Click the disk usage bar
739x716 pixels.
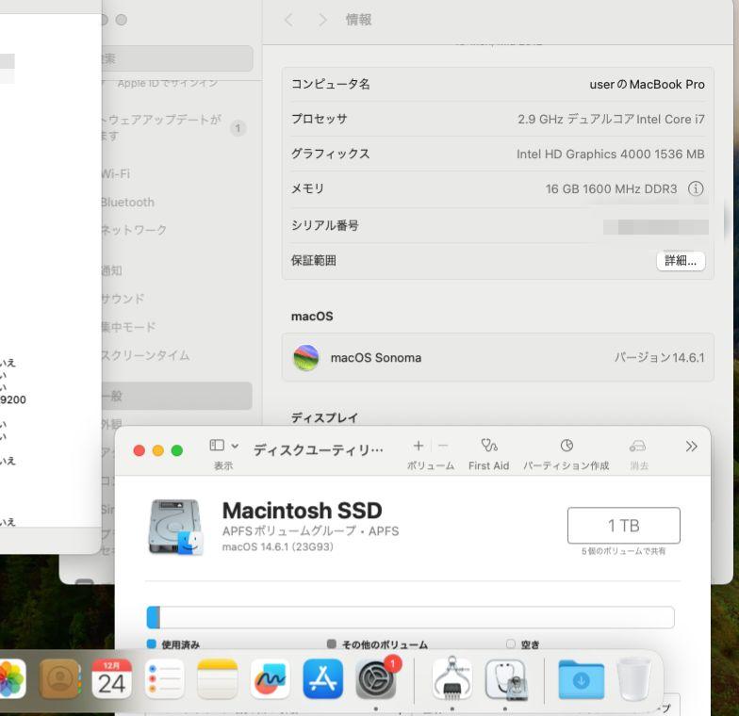[x=411, y=618]
